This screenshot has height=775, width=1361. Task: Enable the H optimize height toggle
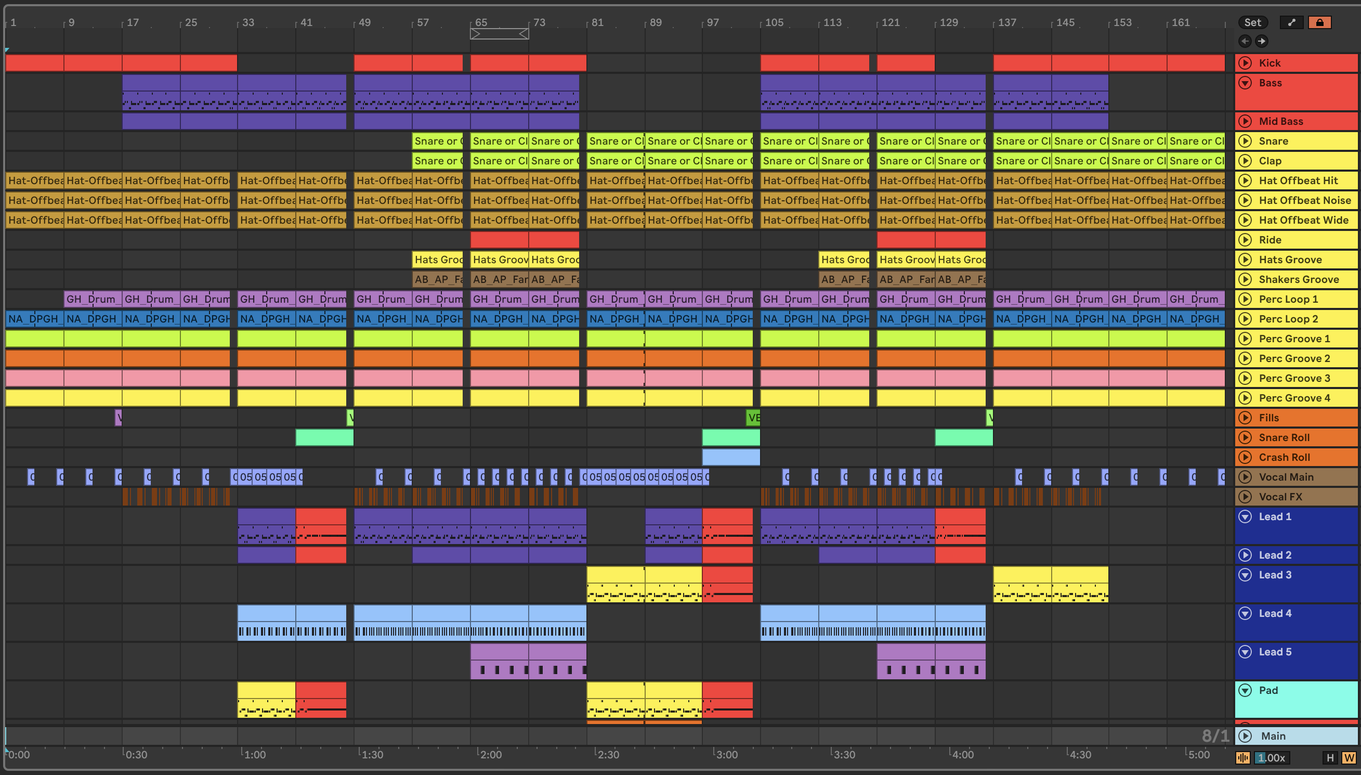pos(1330,757)
